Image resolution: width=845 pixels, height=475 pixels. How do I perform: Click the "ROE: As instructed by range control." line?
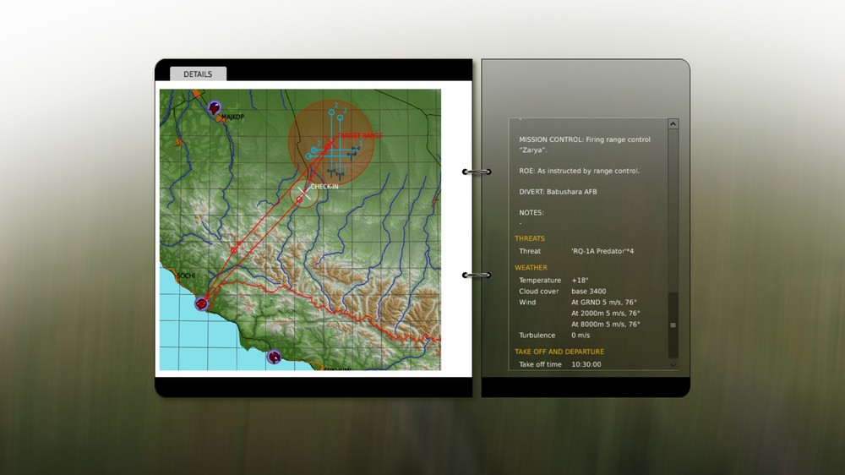[580, 171]
